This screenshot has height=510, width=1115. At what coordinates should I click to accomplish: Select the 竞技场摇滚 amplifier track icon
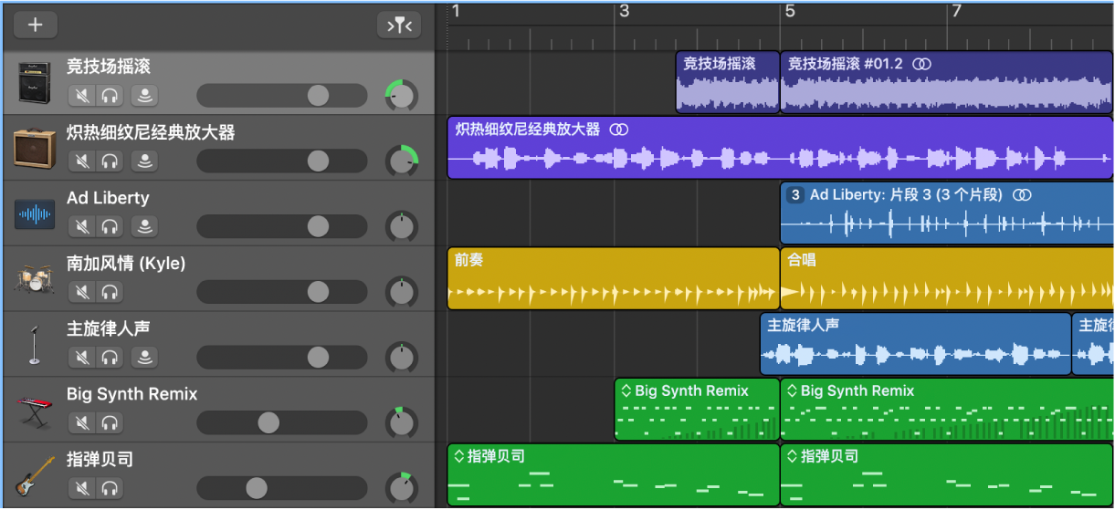pyautogui.click(x=35, y=82)
